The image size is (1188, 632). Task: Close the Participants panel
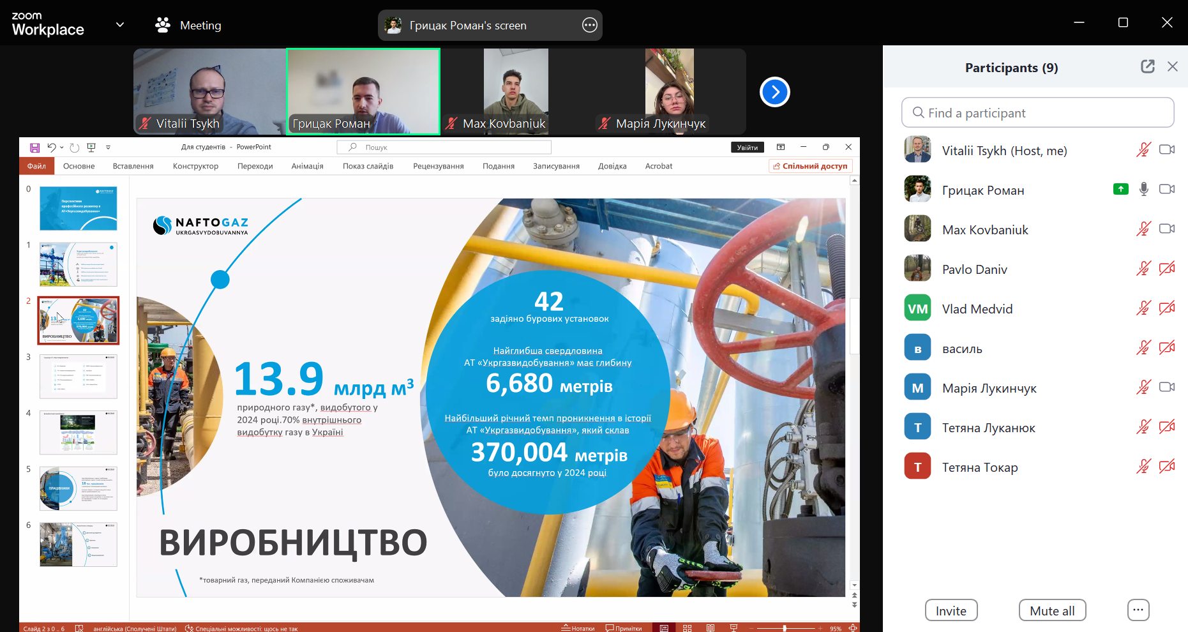pyautogui.click(x=1172, y=66)
